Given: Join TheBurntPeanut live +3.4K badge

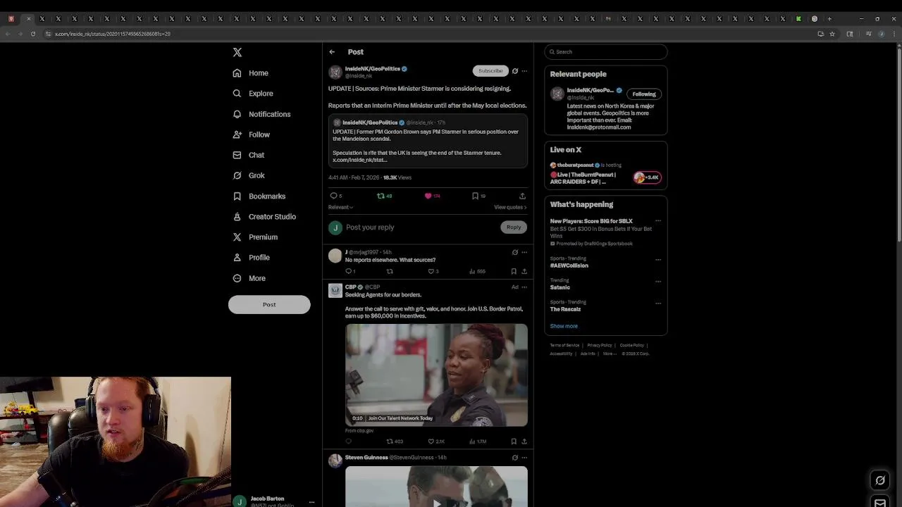Looking at the screenshot, I should coord(647,177).
